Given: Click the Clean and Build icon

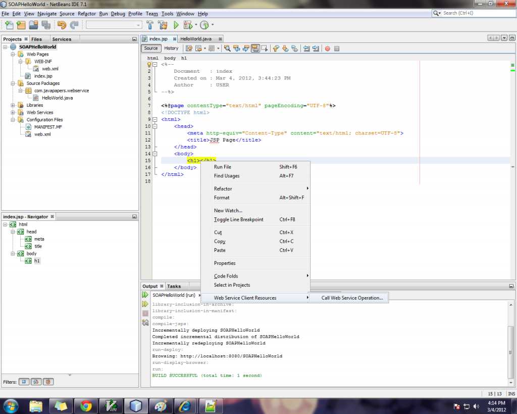Looking at the screenshot, I should [x=163, y=24].
